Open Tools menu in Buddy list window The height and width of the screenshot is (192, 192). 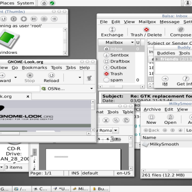click(184, 53)
